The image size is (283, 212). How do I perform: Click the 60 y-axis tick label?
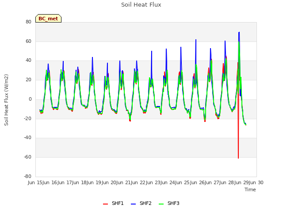point(28,41)
